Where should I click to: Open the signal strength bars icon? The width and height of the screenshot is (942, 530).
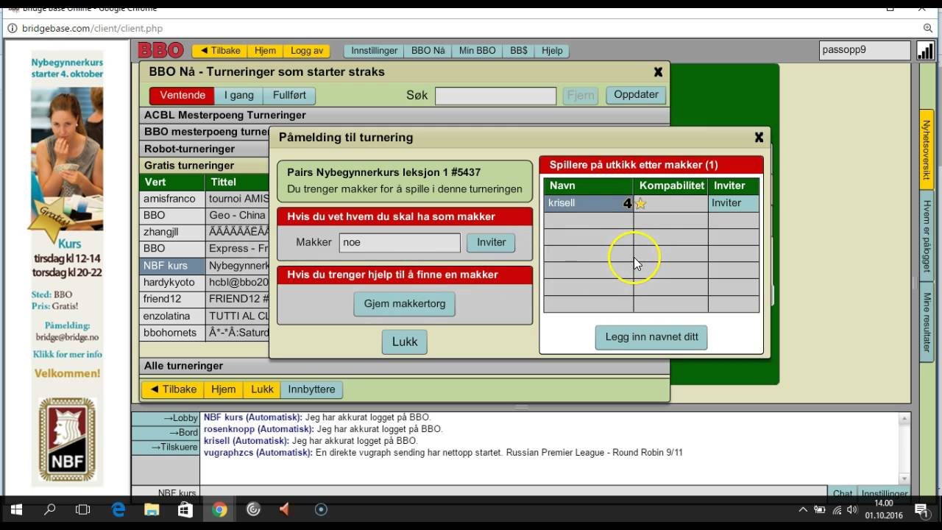click(925, 50)
